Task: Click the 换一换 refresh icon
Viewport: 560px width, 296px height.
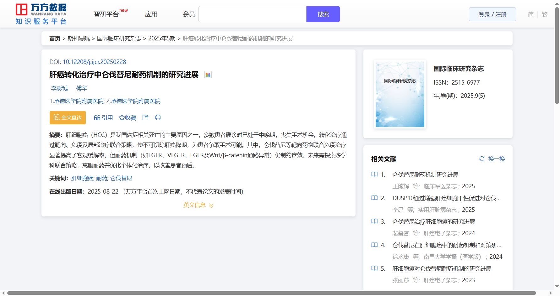Action: click(482, 159)
